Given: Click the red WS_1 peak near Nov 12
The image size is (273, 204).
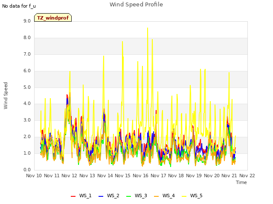Looking at the screenshot, I should tap(67, 95).
